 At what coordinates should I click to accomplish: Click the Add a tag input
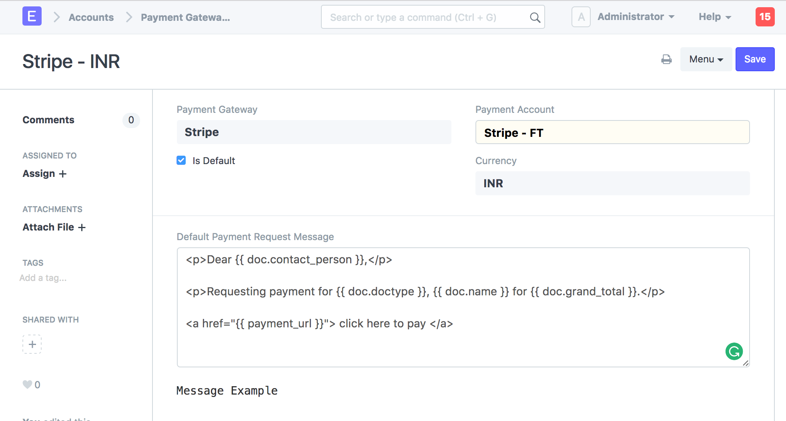43,278
